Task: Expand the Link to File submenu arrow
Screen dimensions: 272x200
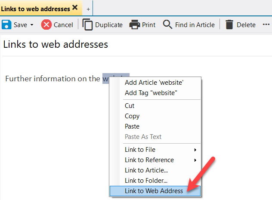Action: click(x=195, y=150)
